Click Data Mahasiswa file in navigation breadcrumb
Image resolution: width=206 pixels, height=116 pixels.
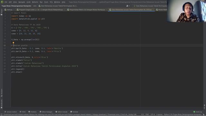pyautogui.click(x=58, y=6)
